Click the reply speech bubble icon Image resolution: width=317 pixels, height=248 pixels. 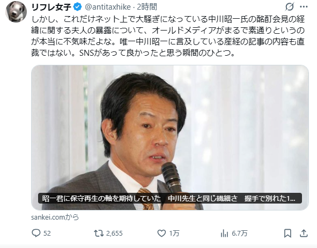pos(36,233)
